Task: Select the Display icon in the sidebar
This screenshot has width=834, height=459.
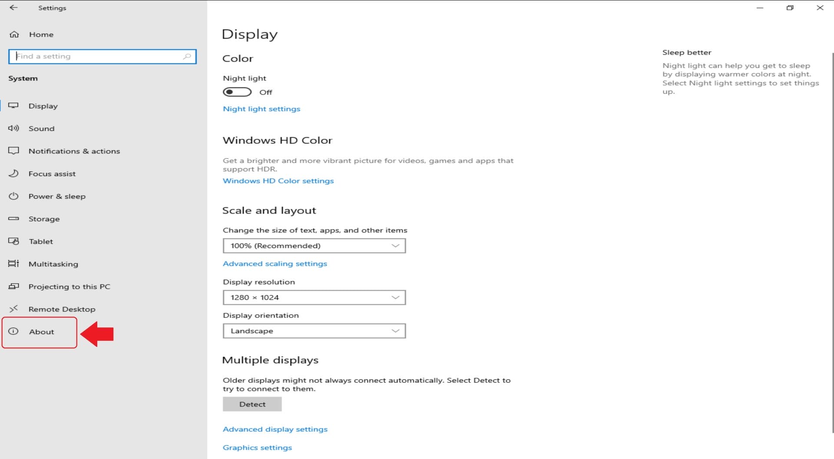Action: point(14,106)
